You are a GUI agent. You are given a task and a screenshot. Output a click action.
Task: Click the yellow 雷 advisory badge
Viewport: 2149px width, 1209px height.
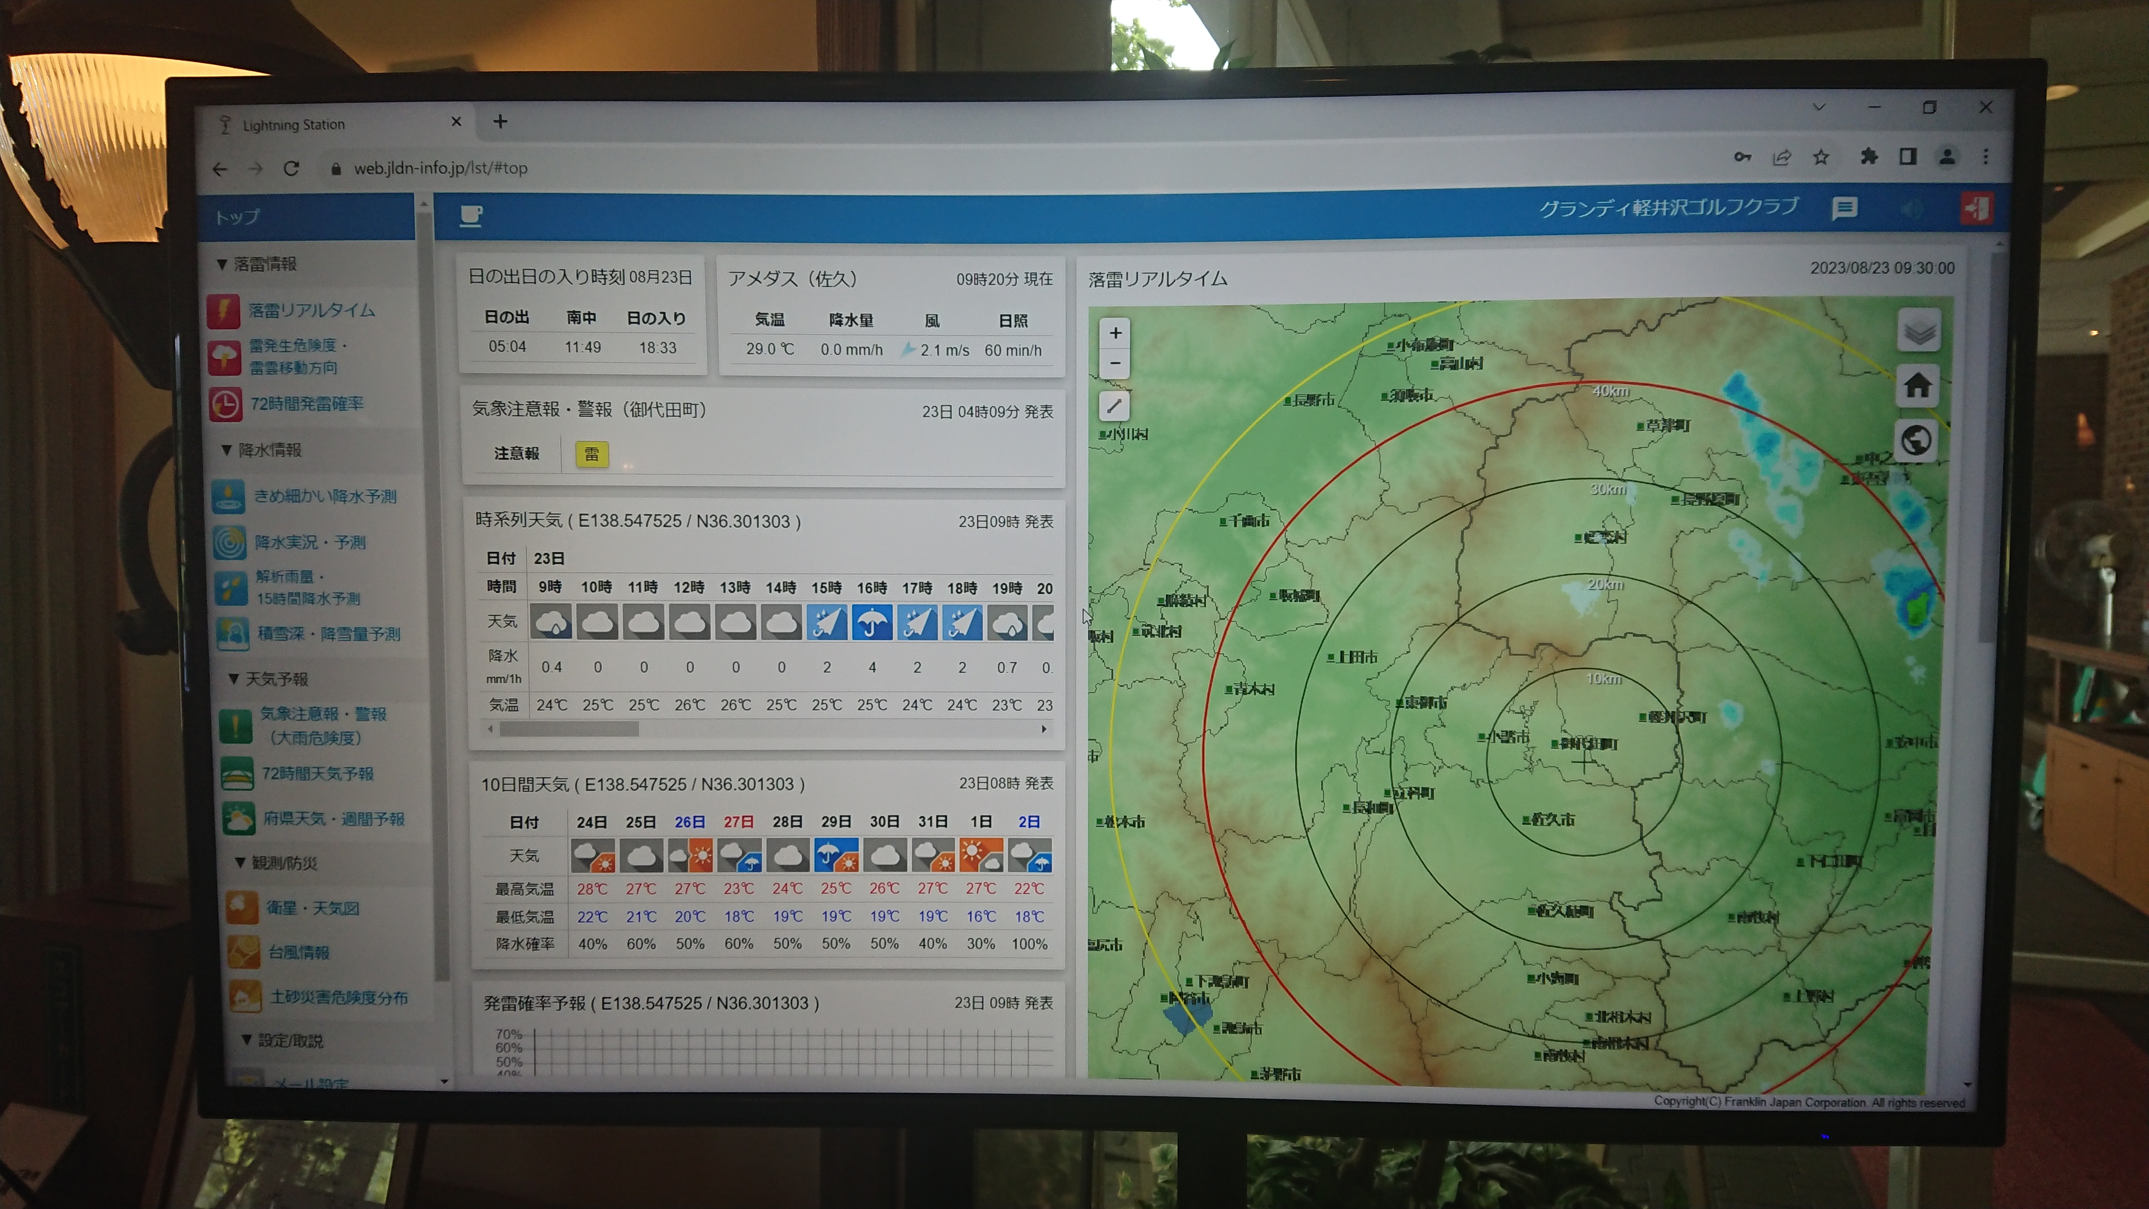click(592, 454)
